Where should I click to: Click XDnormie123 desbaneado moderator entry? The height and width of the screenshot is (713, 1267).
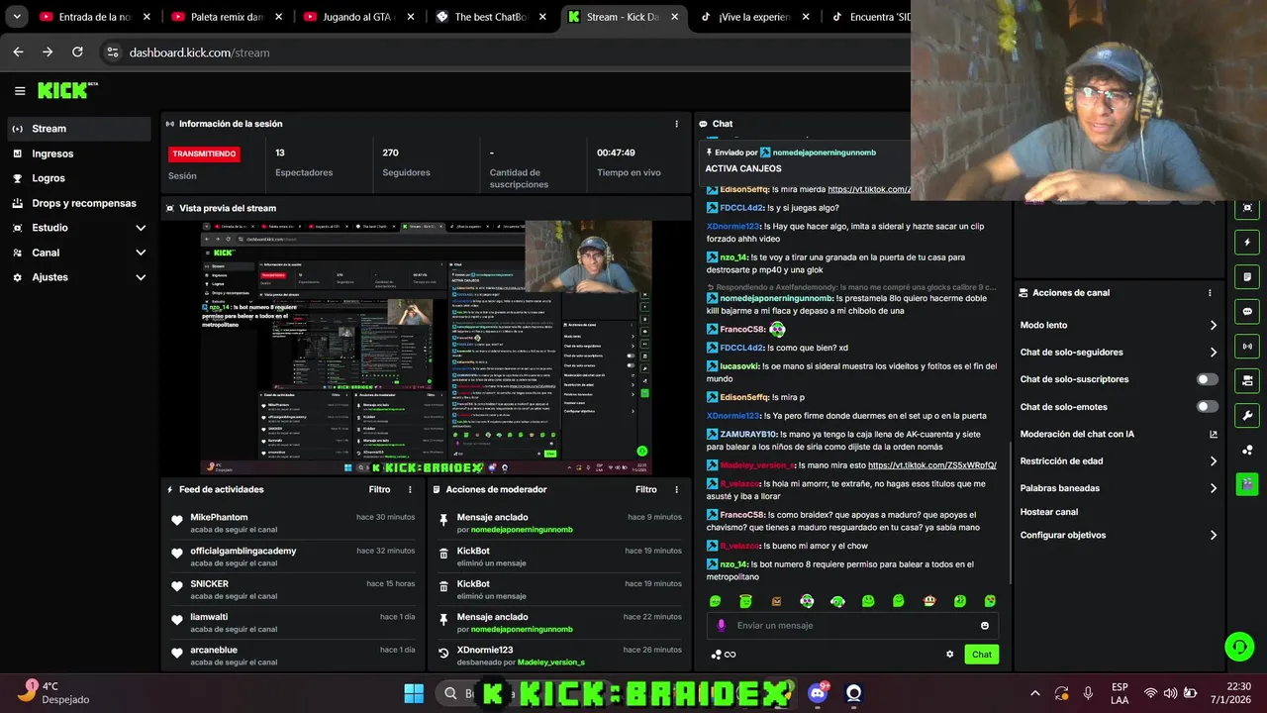[559, 656]
